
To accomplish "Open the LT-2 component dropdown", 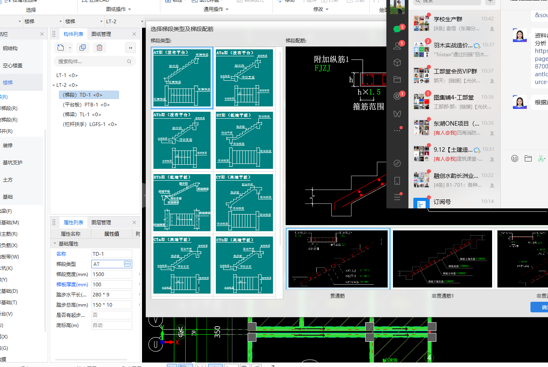I will 142,21.
